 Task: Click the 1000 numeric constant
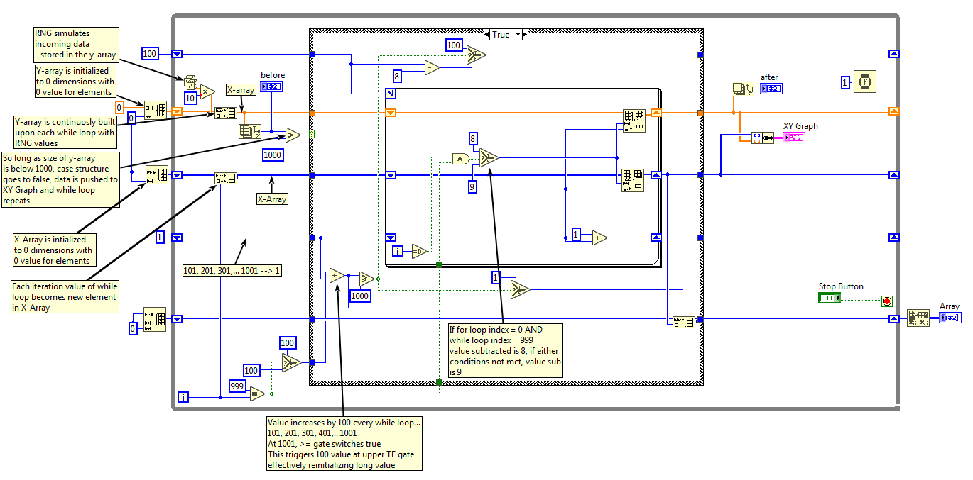point(273,155)
